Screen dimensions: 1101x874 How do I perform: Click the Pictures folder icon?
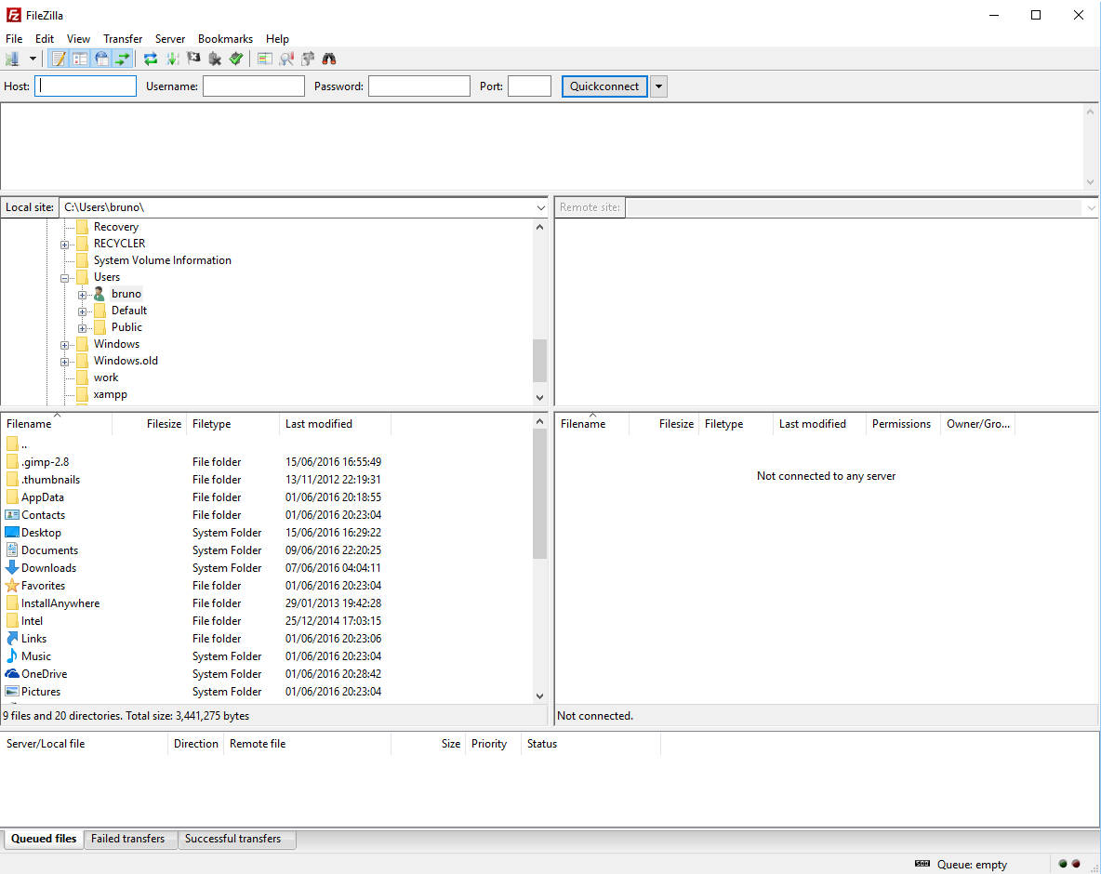[12, 691]
